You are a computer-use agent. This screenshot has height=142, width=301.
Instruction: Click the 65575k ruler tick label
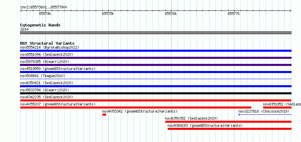coord(108,14)
